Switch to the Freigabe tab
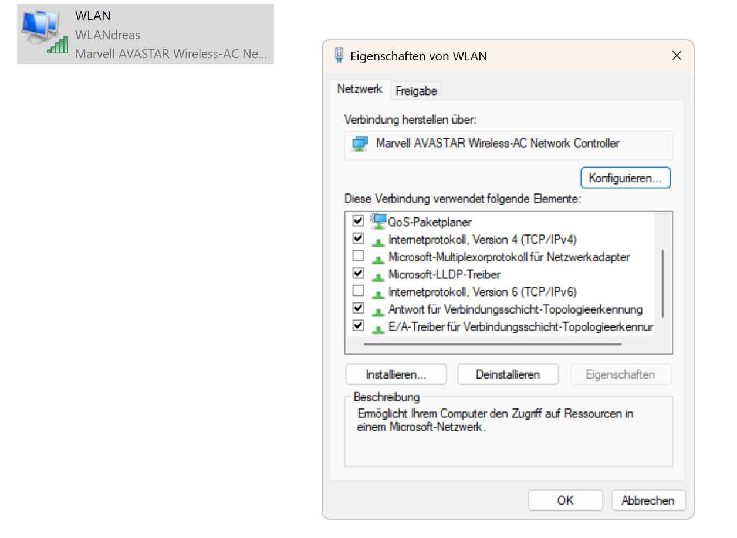Screen dimensions: 737x538 [416, 91]
